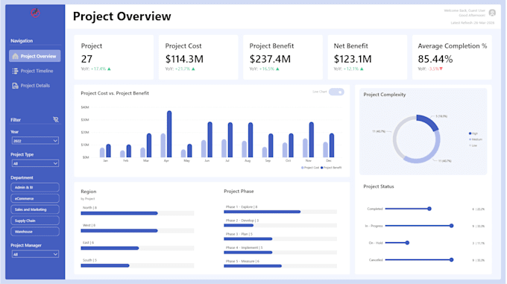The image size is (507, 284).
Task: Click the November Project Benefit bar
Action: [312, 139]
